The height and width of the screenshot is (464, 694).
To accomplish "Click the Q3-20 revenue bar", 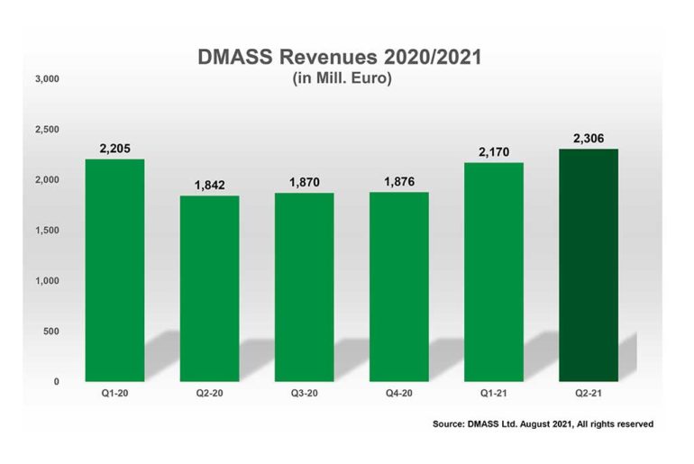I will click(x=304, y=287).
